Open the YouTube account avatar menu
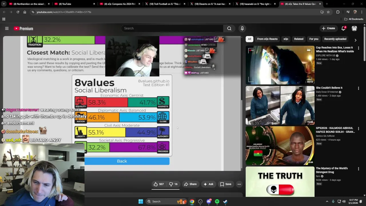 point(354,28)
